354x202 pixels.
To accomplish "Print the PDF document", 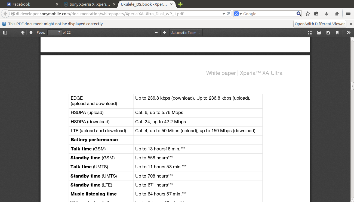I will 319,33.
